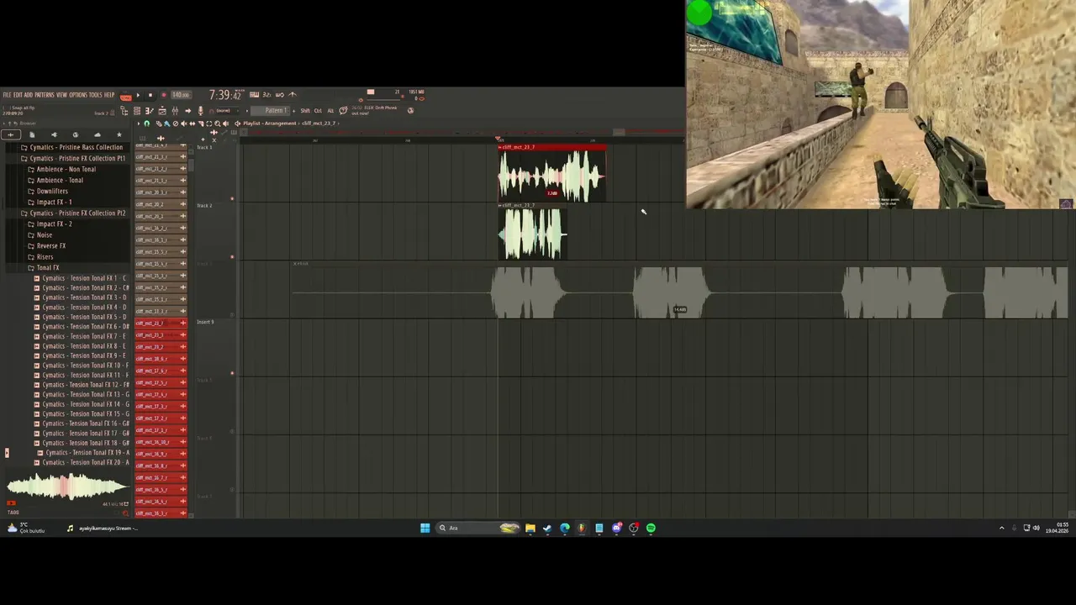Toggle Track 2 mute dot
Viewport: 1076px width, 605px height.
click(232, 257)
